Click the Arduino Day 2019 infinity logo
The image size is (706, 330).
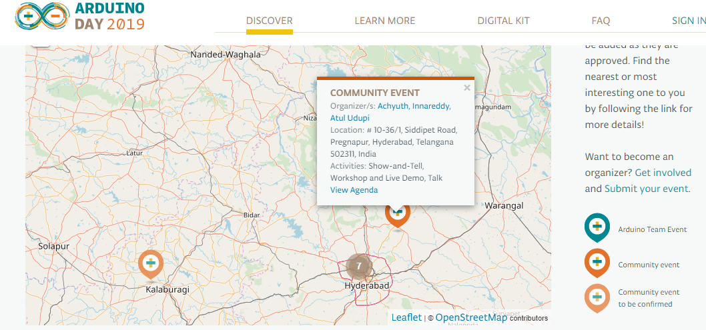click(42, 16)
